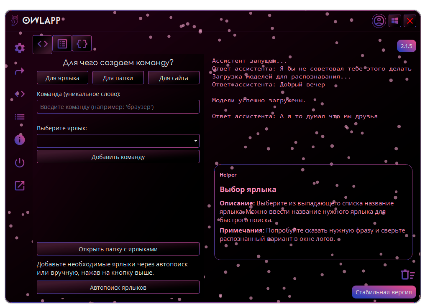Launch 'Автопоиск ярлыков'
Viewport: 425px width, 306px height.
click(x=118, y=287)
